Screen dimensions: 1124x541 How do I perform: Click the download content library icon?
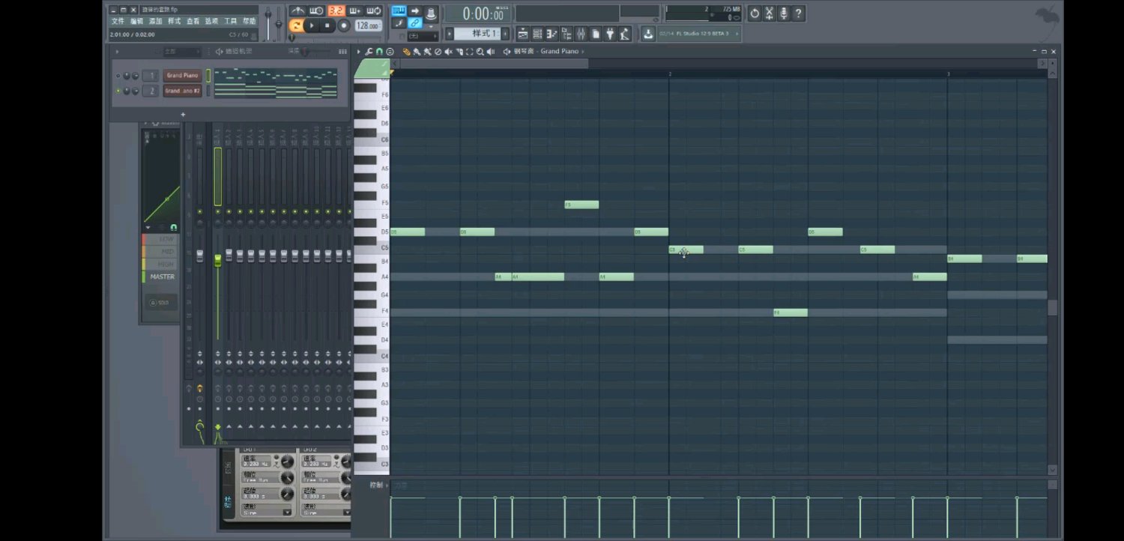[x=647, y=34]
